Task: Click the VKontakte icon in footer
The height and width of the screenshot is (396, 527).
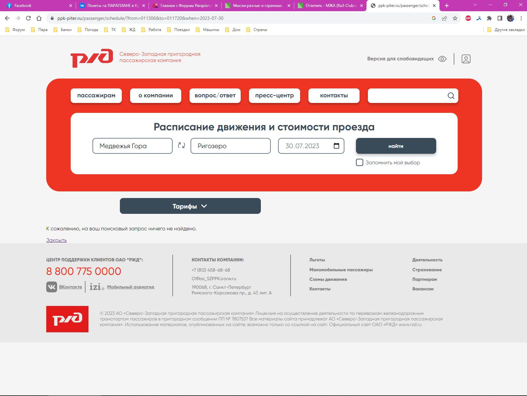Action: 52,287
